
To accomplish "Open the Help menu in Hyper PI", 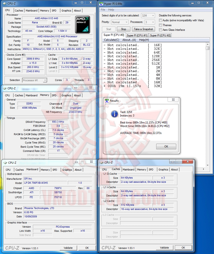I will click(x=111, y=10).
